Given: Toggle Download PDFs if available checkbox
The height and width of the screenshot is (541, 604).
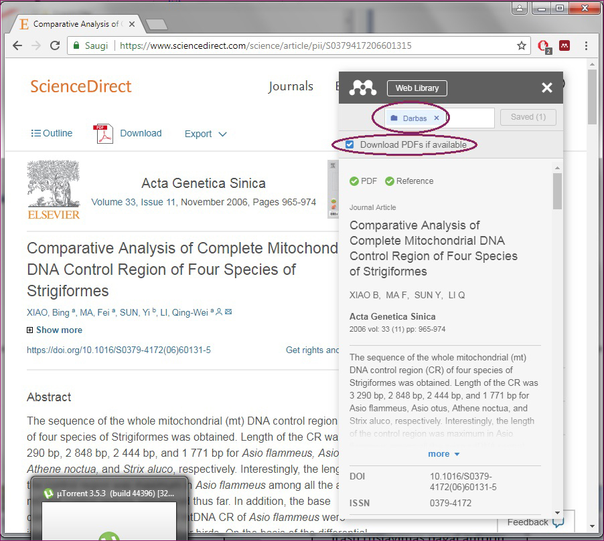Looking at the screenshot, I should tap(350, 144).
